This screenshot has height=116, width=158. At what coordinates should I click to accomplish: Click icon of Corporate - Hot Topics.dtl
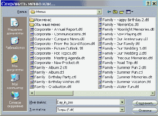32,53
